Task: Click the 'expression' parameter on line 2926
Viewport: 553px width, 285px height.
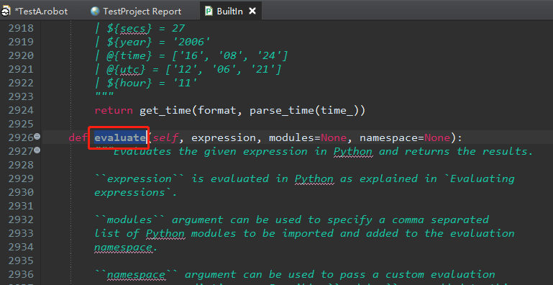Action: pyautogui.click(x=224, y=137)
